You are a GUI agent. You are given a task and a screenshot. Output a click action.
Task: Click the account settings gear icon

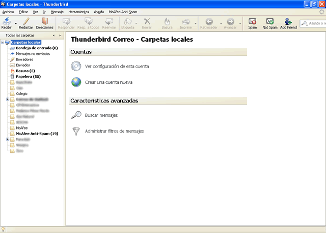76,66
